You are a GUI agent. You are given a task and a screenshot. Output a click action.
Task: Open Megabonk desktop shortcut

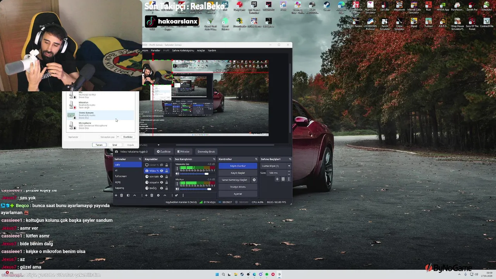[399, 6]
